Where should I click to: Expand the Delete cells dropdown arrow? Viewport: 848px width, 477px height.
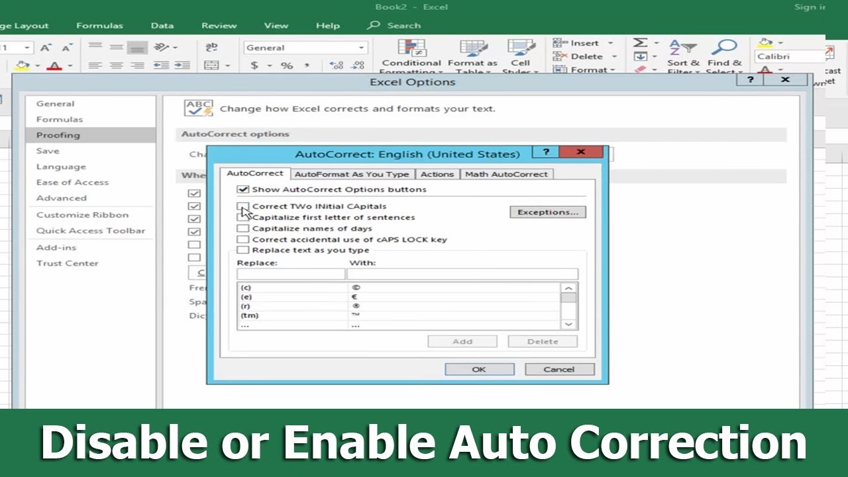coord(614,56)
